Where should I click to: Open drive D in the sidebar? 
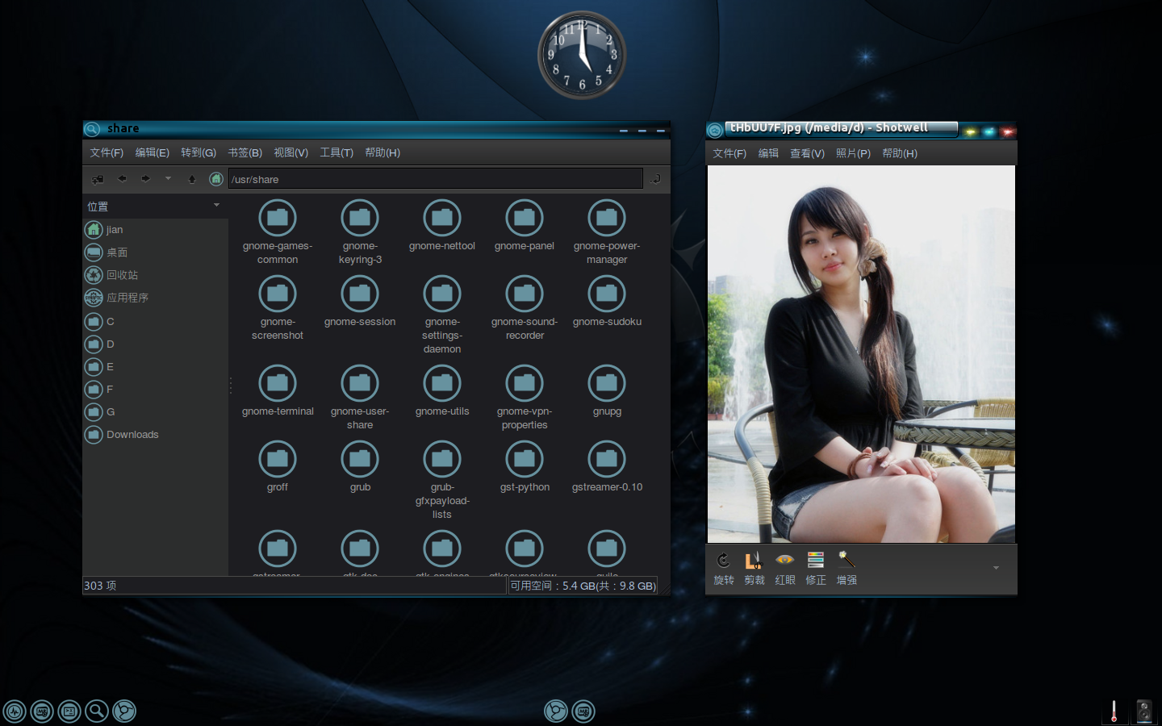pyautogui.click(x=156, y=344)
